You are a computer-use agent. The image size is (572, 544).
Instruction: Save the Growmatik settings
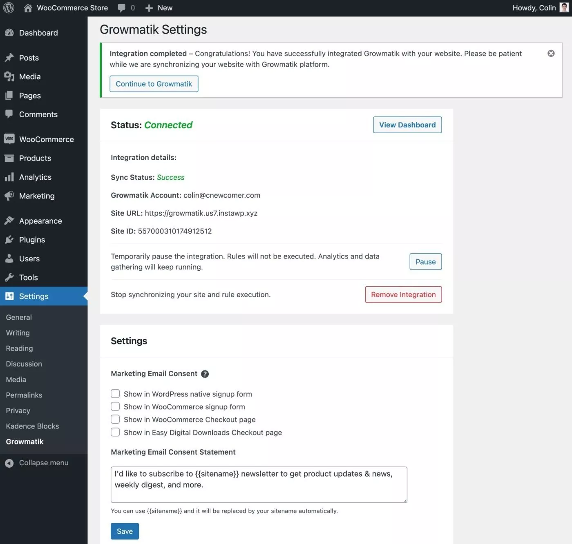(125, 531)
